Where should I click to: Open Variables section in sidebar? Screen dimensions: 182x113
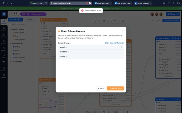[x=4, y=35]
